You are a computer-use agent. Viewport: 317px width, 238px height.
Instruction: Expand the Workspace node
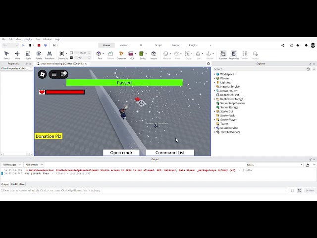[214, 74]
